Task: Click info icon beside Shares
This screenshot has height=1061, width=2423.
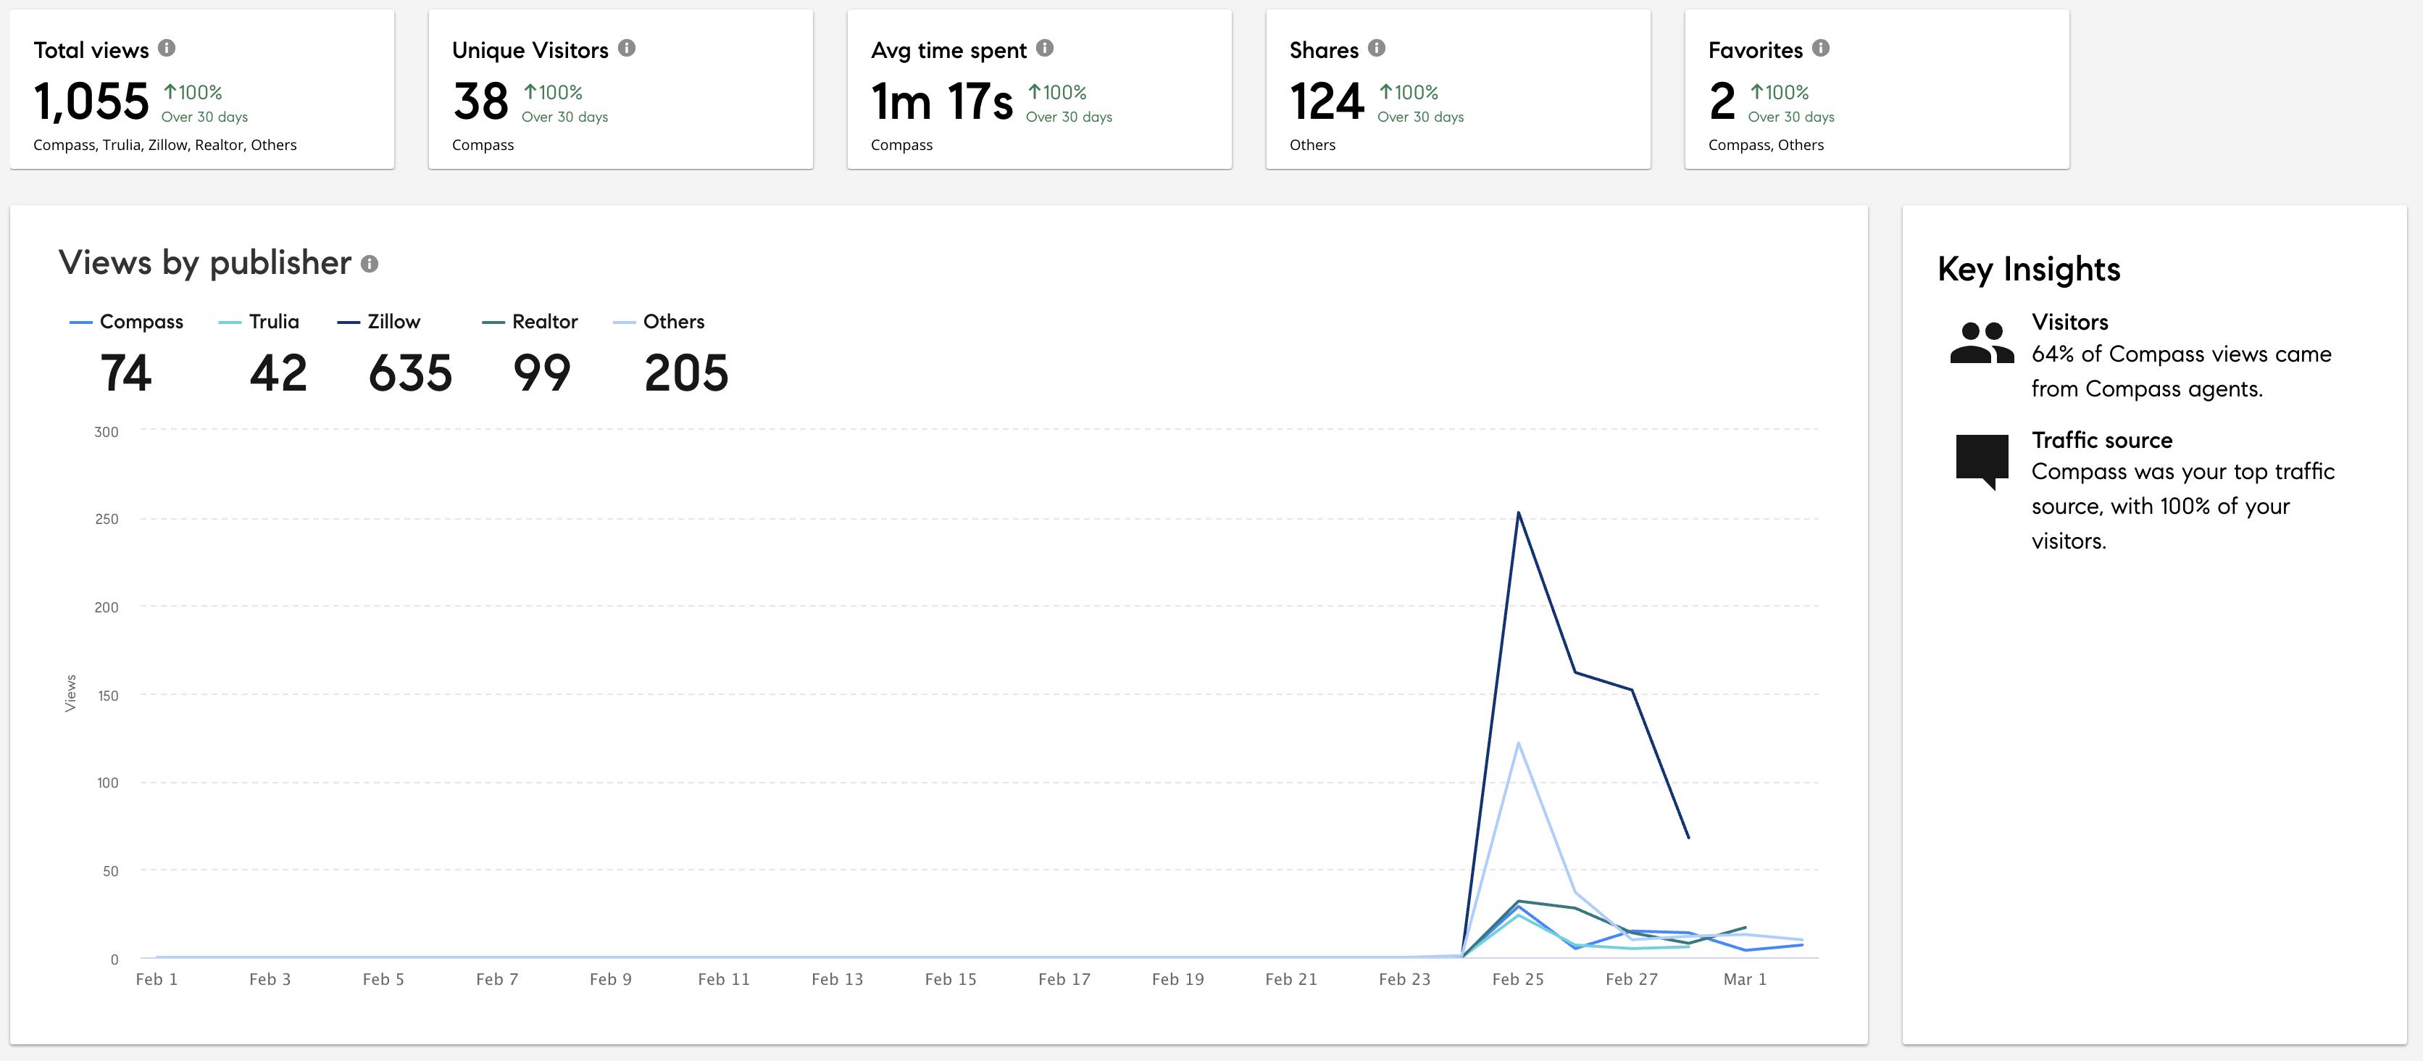Action: point(1376,48)
